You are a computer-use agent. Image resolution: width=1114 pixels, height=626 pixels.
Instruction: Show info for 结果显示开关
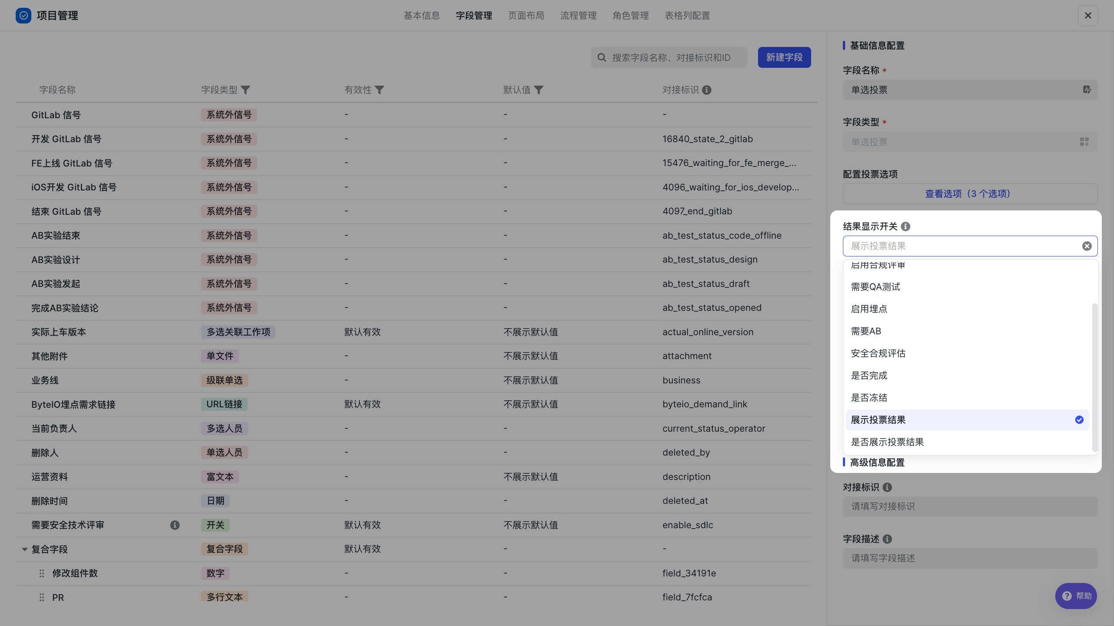point(906,226)
